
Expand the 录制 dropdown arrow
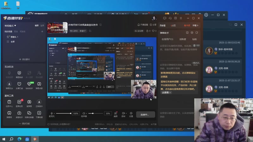click(126, 113)
